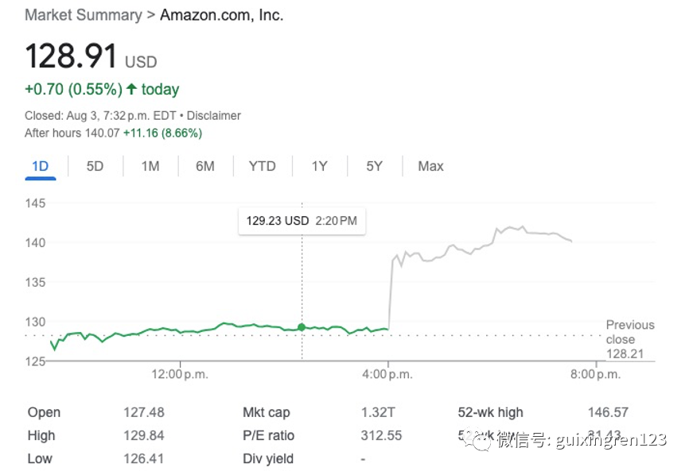689x471 pixels.
Task: Open the Disclaimer link
Action: [213, 115]
